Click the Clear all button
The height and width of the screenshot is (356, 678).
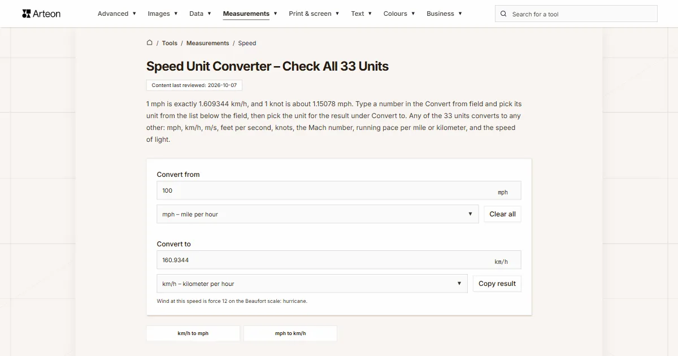pos(502,214)
